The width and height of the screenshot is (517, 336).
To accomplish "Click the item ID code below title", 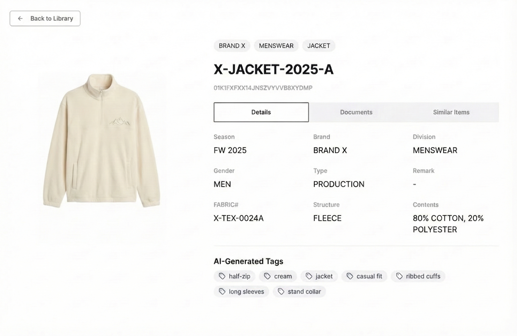I will [263, 88].
